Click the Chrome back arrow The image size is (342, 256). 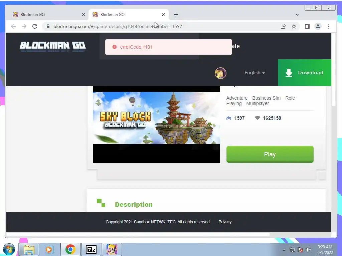[13, 26]
